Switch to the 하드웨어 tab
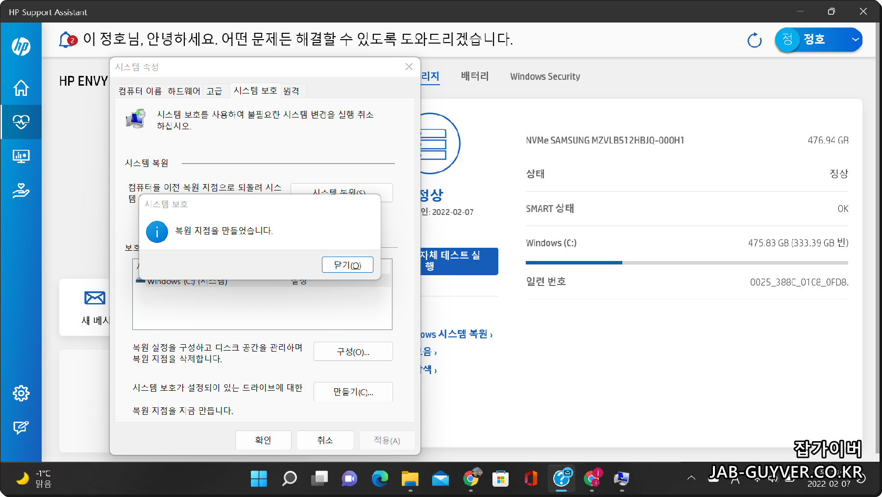882x497 pixels. (x=184, y=91)
